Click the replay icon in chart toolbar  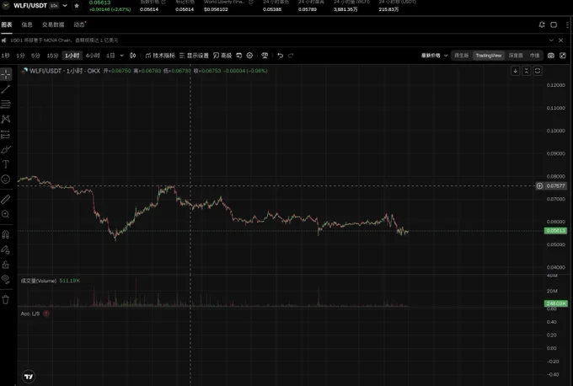coord(238,56)
